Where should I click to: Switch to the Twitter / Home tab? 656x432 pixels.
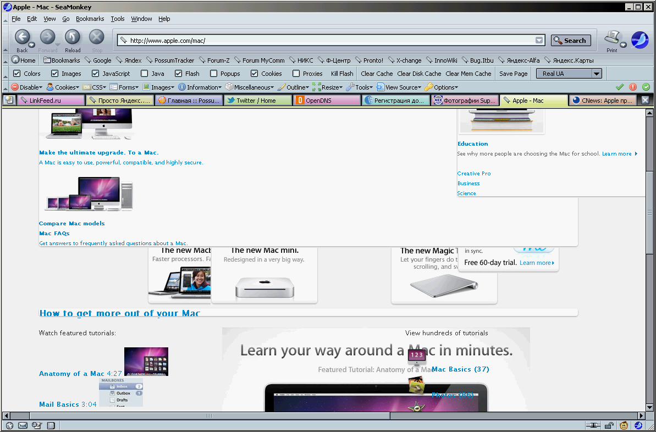click(x=258, y=101)
